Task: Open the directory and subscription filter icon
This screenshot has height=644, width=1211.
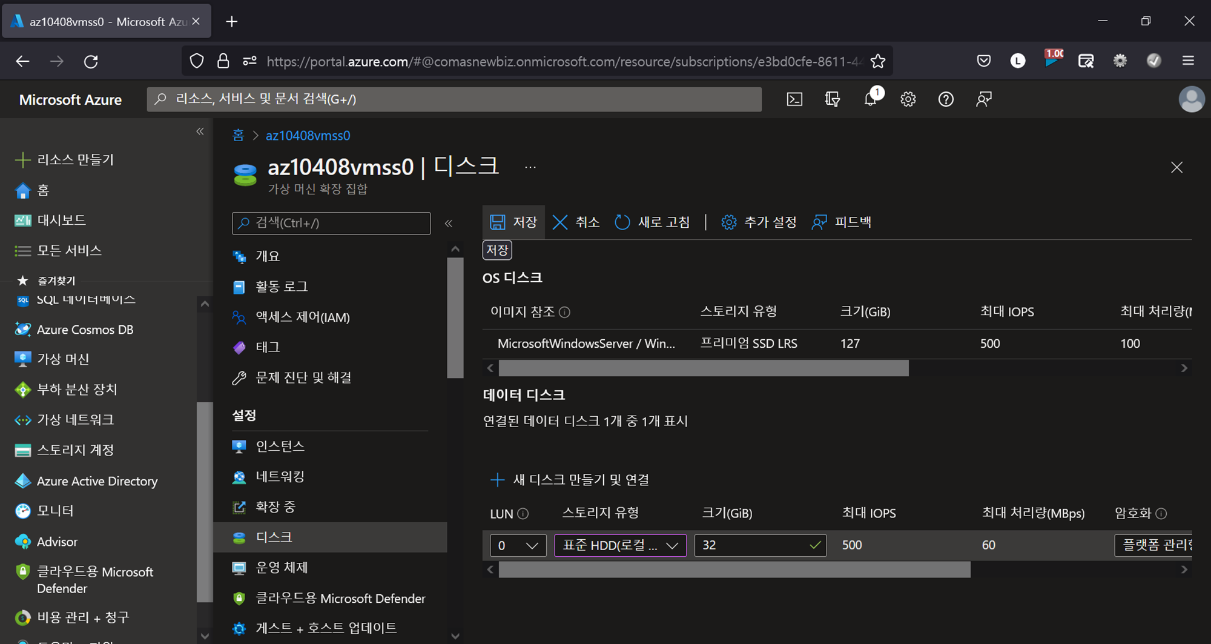Action: point(833,99)
